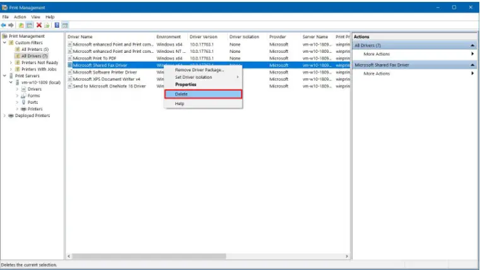Expand the Printers With Jobs node arrow
This screenshot has height=270, width=480.
tap(11, 69)
